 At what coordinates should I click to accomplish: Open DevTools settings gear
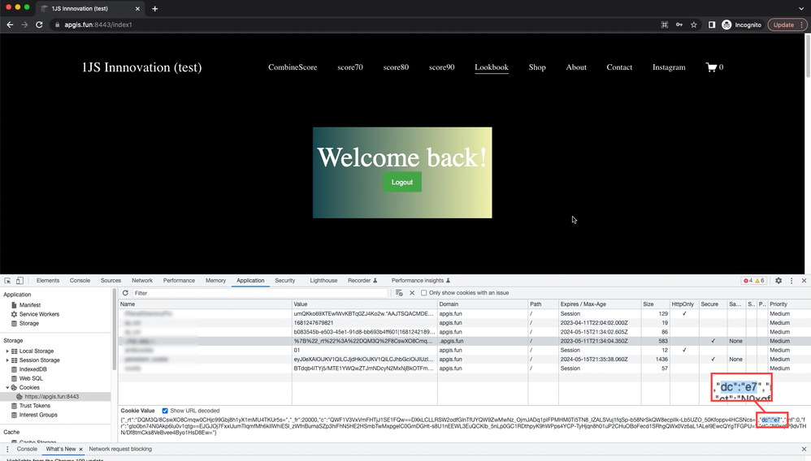click(778, 281)
